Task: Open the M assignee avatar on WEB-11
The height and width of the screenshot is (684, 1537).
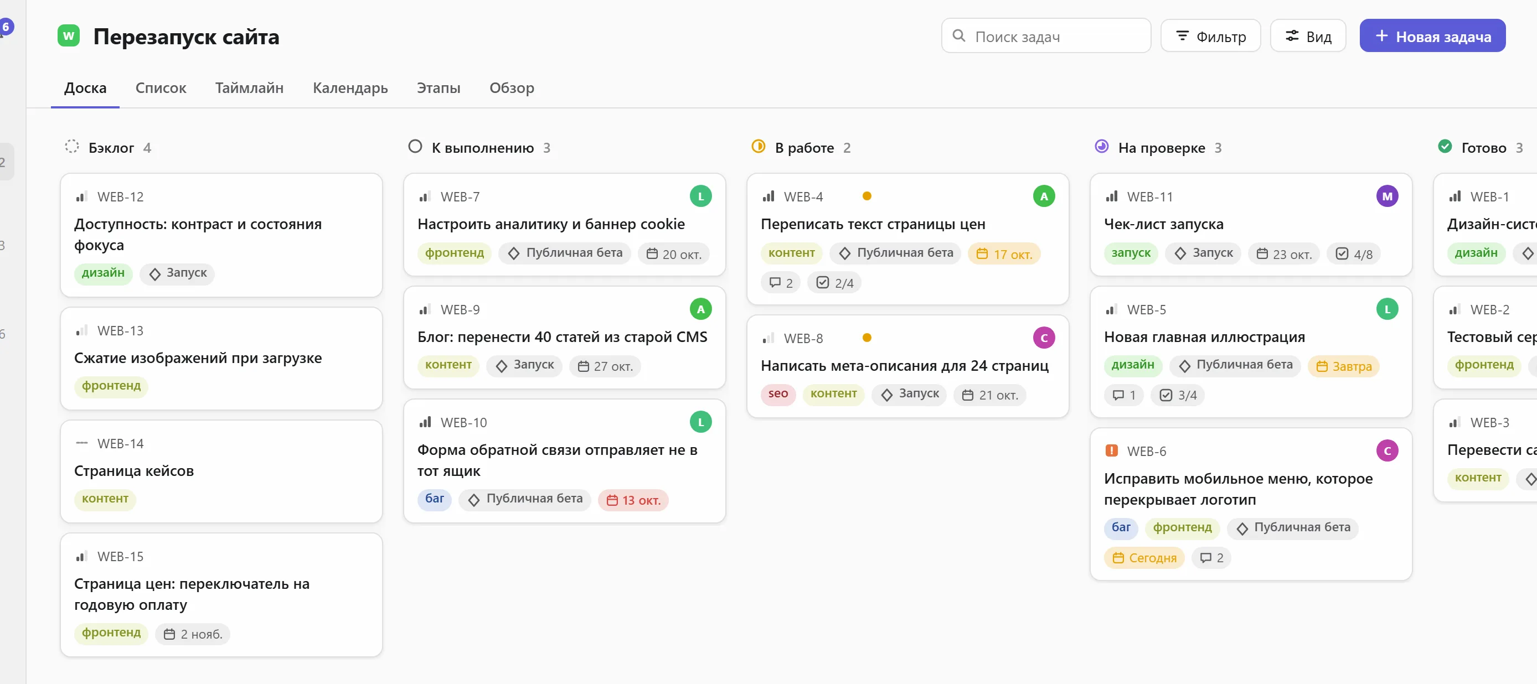Action: tap(1386, 196)
